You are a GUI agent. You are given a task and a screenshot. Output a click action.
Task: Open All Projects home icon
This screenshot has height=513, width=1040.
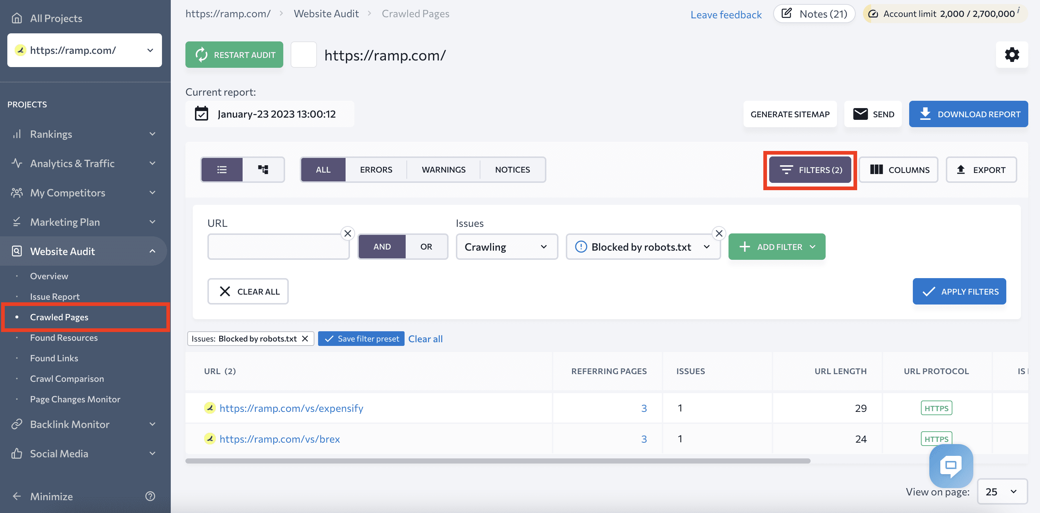(x=16, y=18)
